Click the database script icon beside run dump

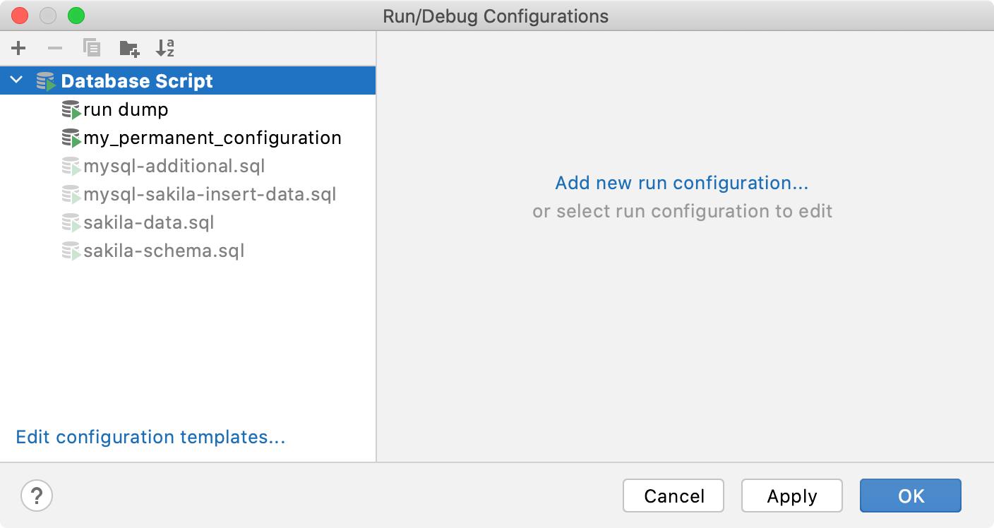(x=71, y=109)
